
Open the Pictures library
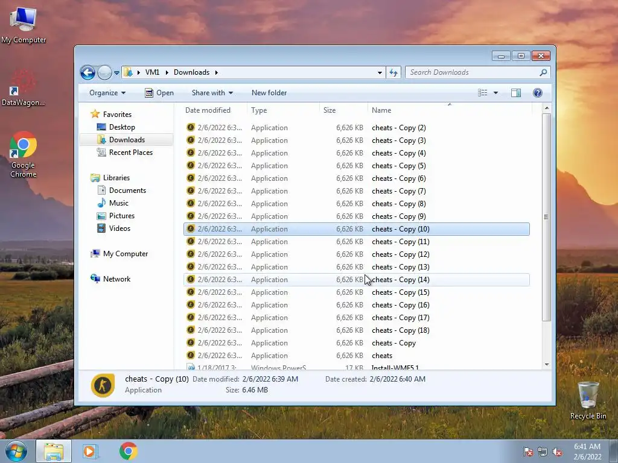pyautogui.click(x=122, y=216)
